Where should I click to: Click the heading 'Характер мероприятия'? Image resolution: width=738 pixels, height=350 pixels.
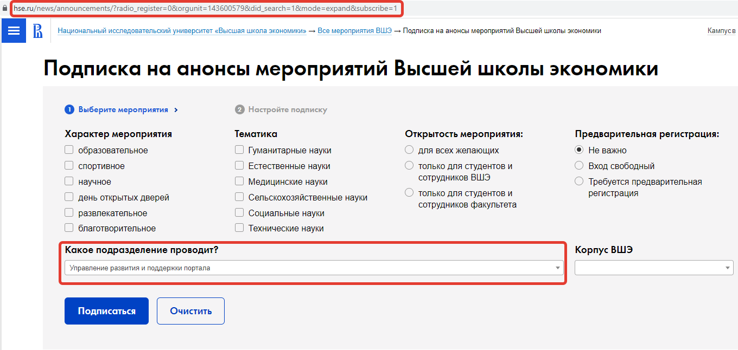click(118, 134)
